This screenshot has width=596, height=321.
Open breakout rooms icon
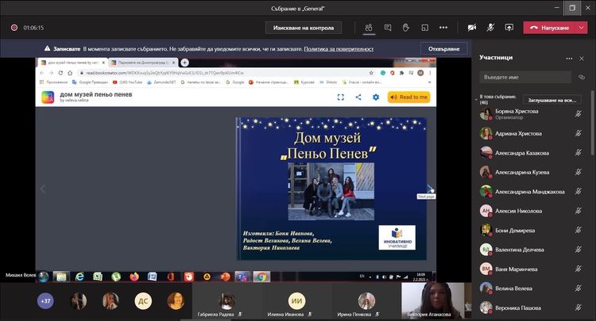pyautogui.click(x=424, y=27)
